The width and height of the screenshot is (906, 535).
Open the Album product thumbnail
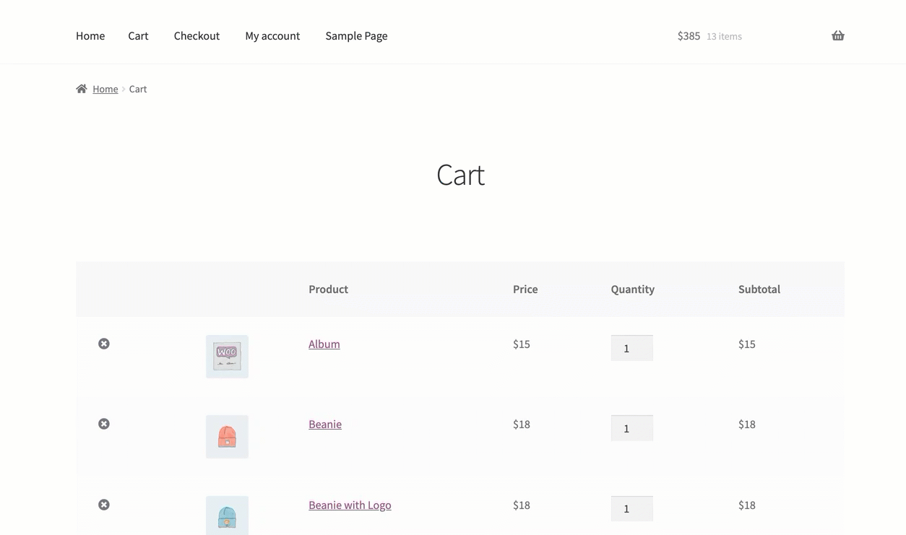click(227, 356)
